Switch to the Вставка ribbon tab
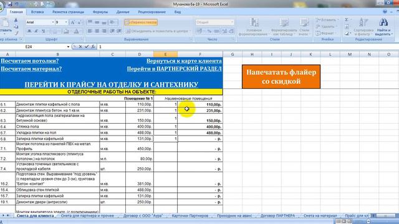Viewport: 399px width, 224px height. [x=37, y=12]
